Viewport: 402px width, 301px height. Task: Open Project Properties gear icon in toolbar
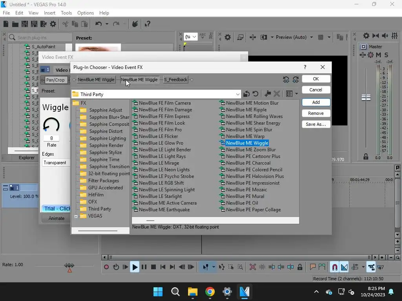tap(53, 24)
